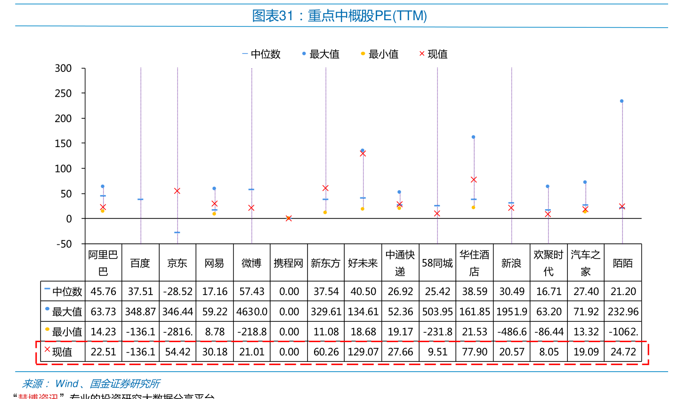Select the 58同城 column header
The height and width of the screenshot is (399, 678).
pyautogui.click(x=437, y=263)
